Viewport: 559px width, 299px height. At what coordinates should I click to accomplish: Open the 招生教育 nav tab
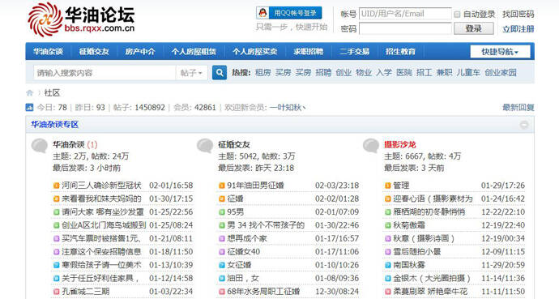tap(400, 52)
